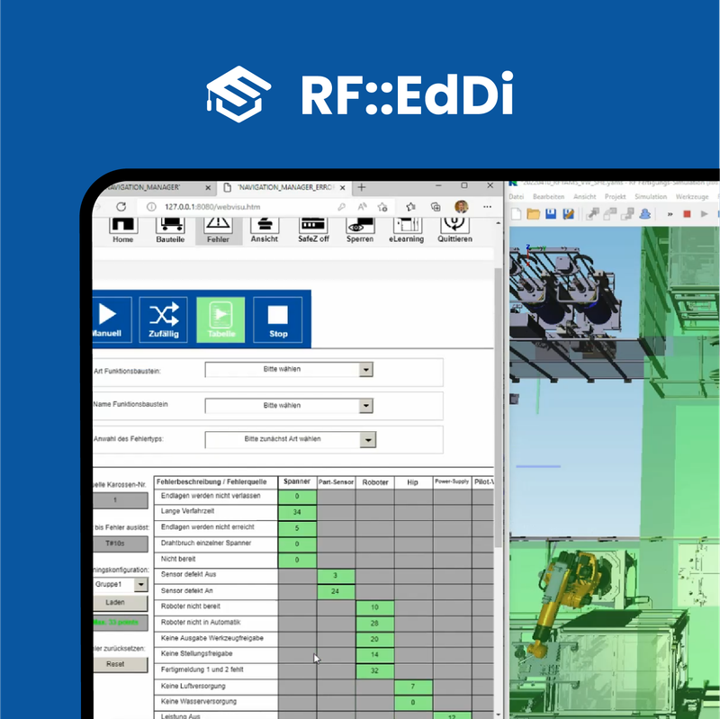View site information icon in address bar
Viewport: 720px width, 719px height.
click(x=151, y=207)
